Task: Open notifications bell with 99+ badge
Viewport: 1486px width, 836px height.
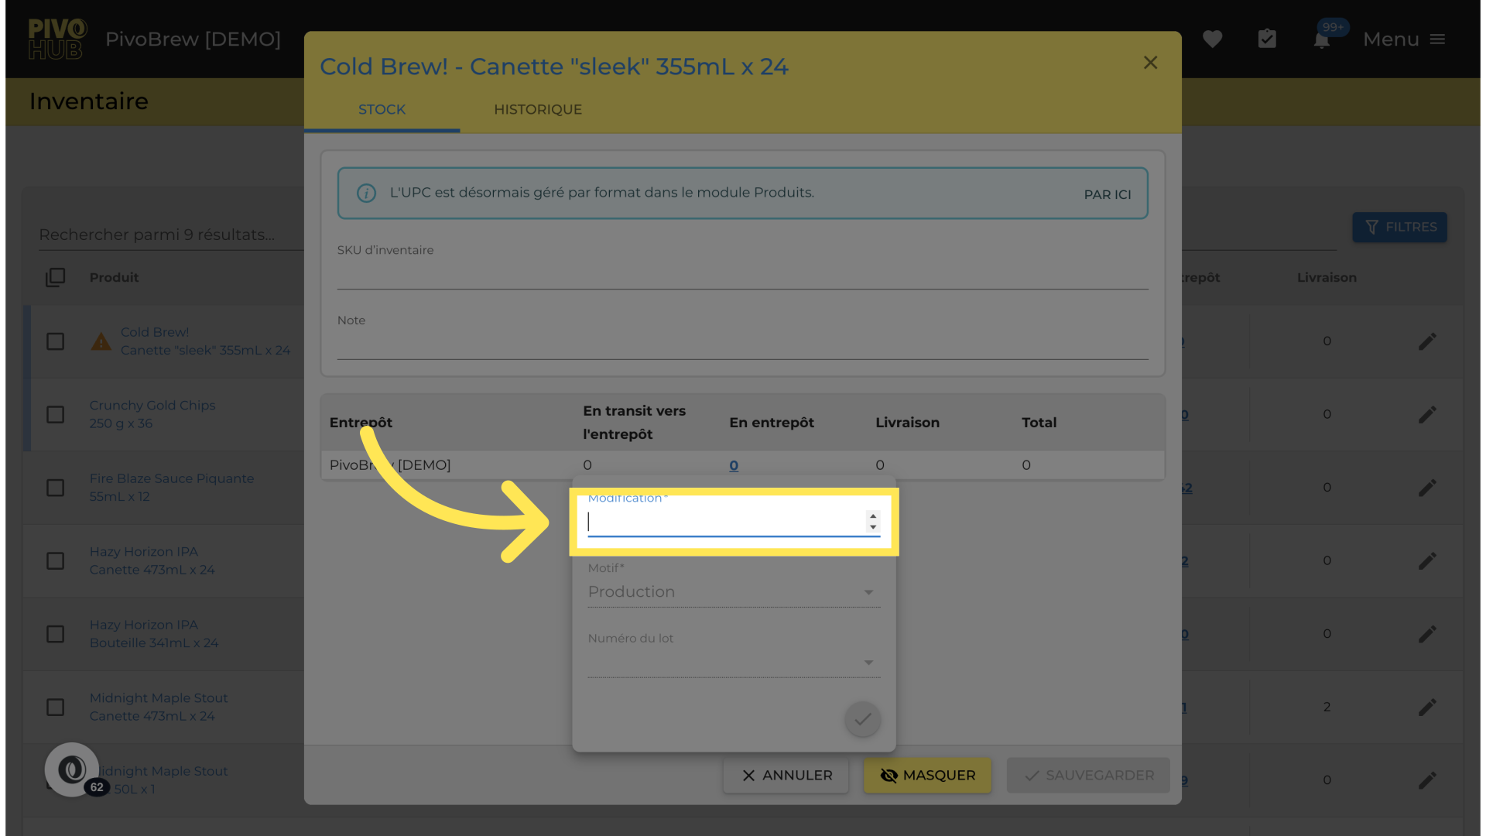Action: coord(1322,39)
